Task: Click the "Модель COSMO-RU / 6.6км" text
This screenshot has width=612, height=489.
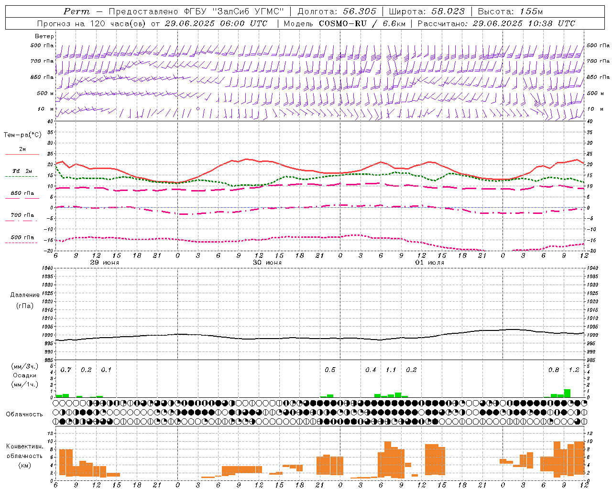Action: [344, 23]
